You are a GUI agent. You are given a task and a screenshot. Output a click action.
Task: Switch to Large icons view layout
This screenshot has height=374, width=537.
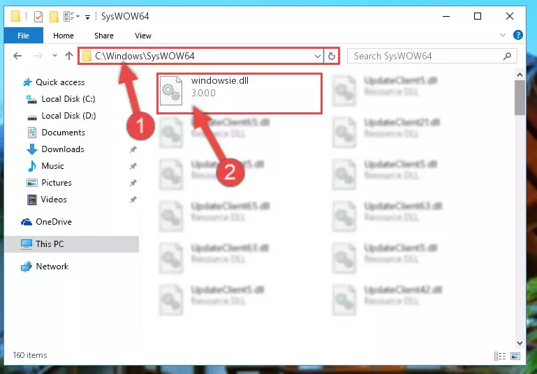pyautogui.click(x=515, y=356)
